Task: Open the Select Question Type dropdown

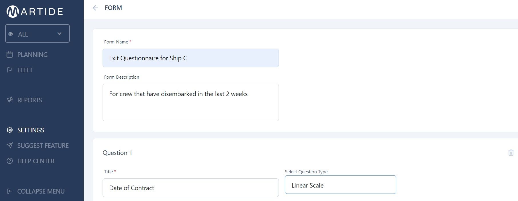Action: [x=340, y=185]
